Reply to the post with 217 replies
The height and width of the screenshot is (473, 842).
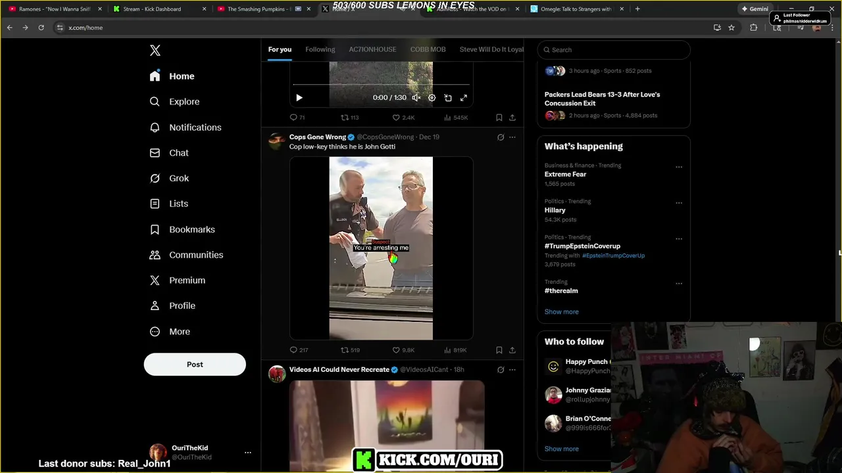tap(299, 350)
